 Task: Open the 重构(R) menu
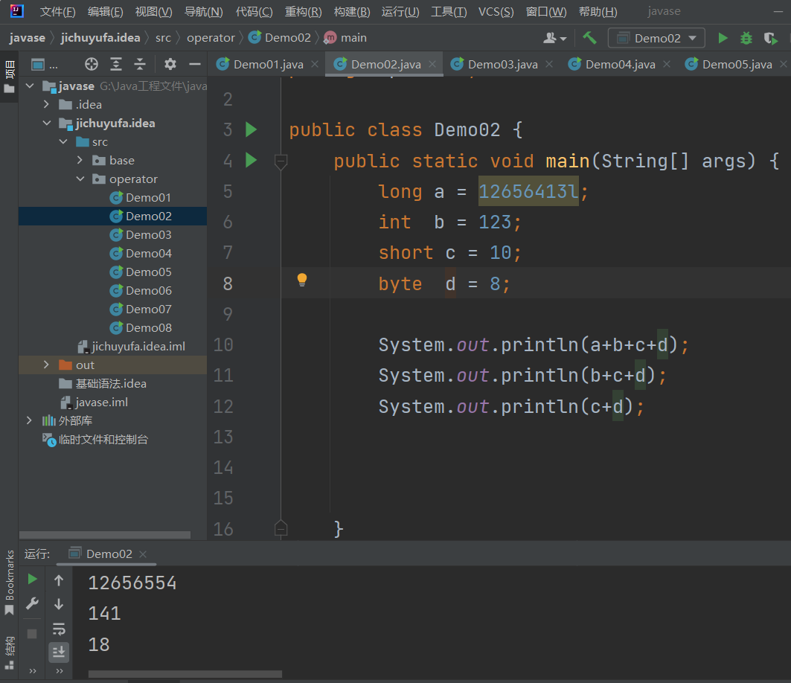303,11
